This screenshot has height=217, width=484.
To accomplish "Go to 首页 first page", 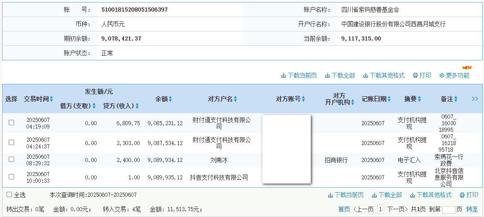I will [344, 210].
